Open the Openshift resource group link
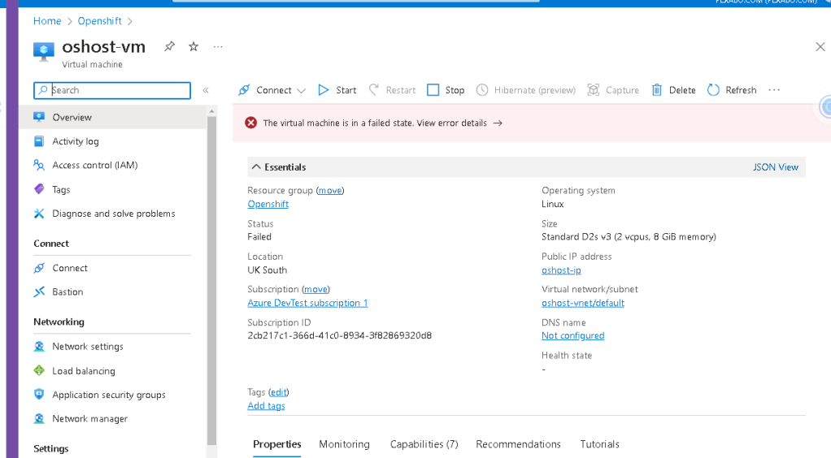This screenshot has height=458, width=831. click(x=268, y=204)
